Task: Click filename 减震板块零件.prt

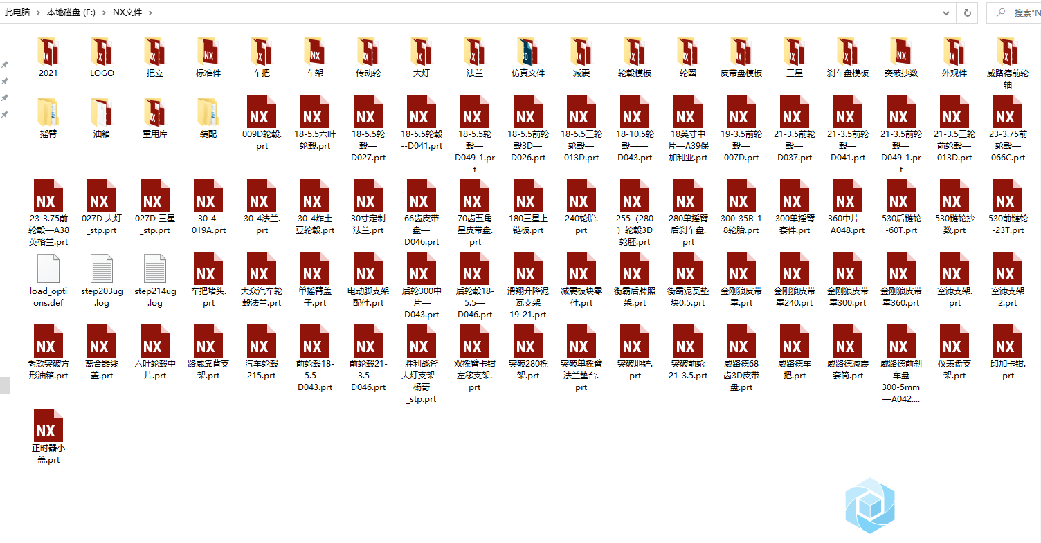Action: pos(581,297)
